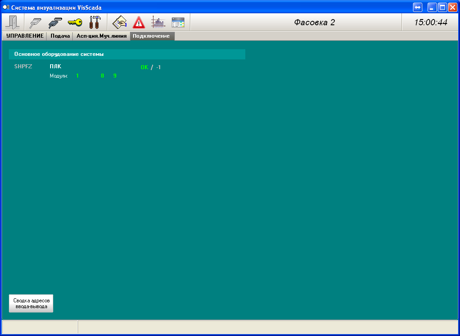460x336 pixels.
Task: Click the gray disconnect cable icon
Action: (35, 22)
